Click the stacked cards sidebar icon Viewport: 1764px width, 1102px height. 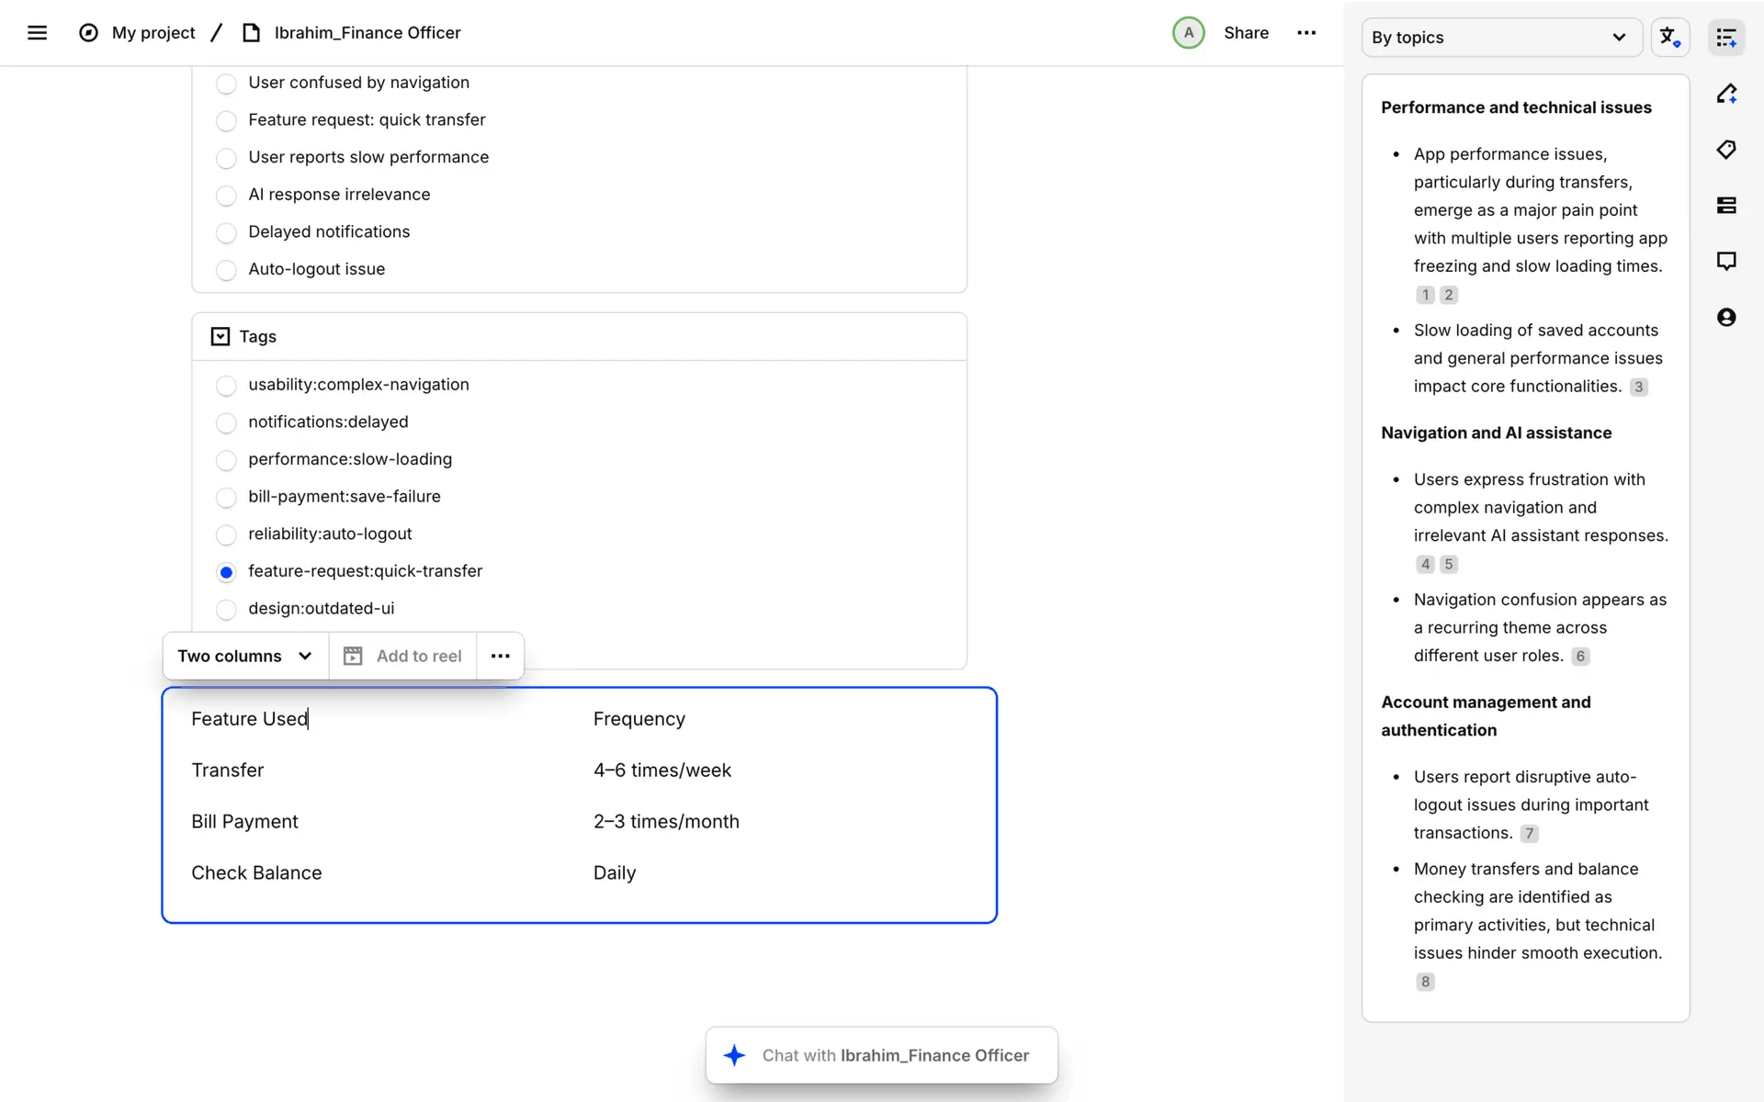point(1726,206)
